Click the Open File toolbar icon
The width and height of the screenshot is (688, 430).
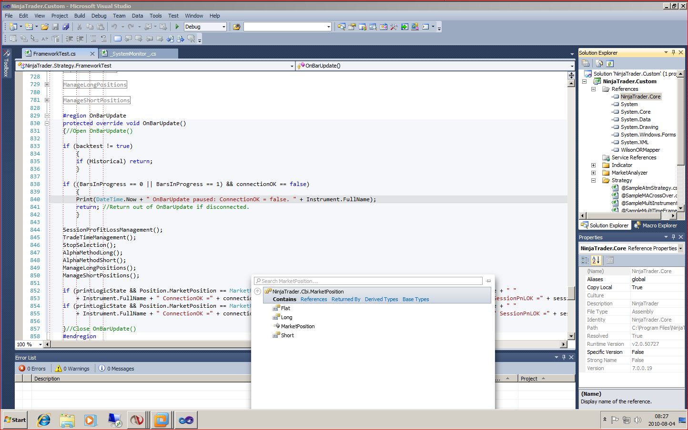pyautogui.click(x=45, y=27)
